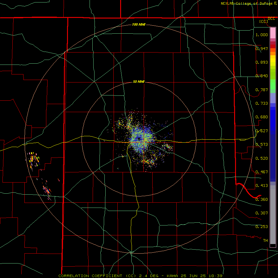Click the 1.000 scale value
Viewport: 278px width, 278px height.
click(262, 35)
